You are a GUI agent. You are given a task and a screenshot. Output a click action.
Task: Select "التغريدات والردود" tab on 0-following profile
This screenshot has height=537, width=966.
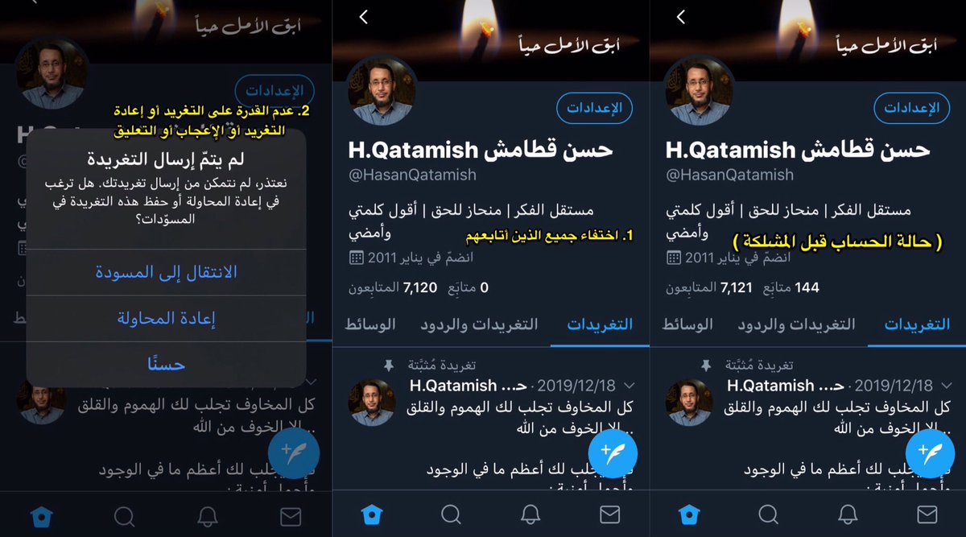(479, 324)
